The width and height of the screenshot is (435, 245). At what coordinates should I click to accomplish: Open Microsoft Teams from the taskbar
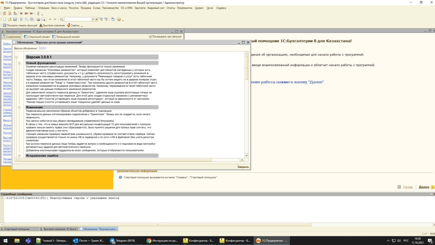(x=28, y=241)
